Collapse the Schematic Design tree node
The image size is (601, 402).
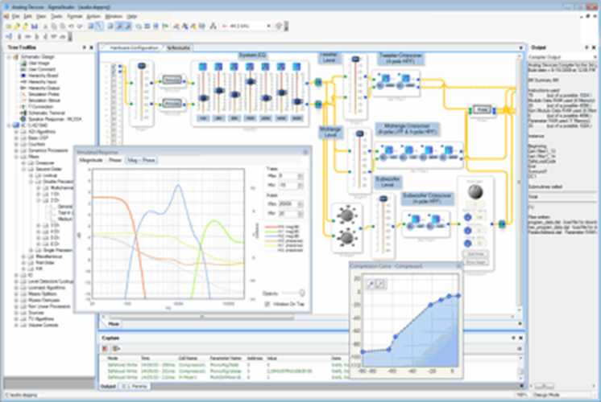pyautogui.click(x=9, y=58)
